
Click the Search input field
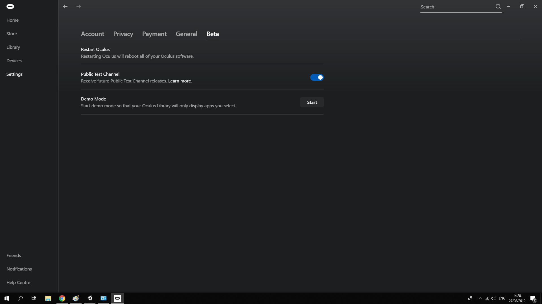(456, 7)
